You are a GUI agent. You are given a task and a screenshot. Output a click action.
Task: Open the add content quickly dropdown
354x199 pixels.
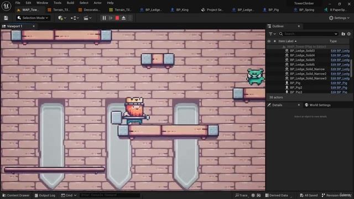(62, 18)
